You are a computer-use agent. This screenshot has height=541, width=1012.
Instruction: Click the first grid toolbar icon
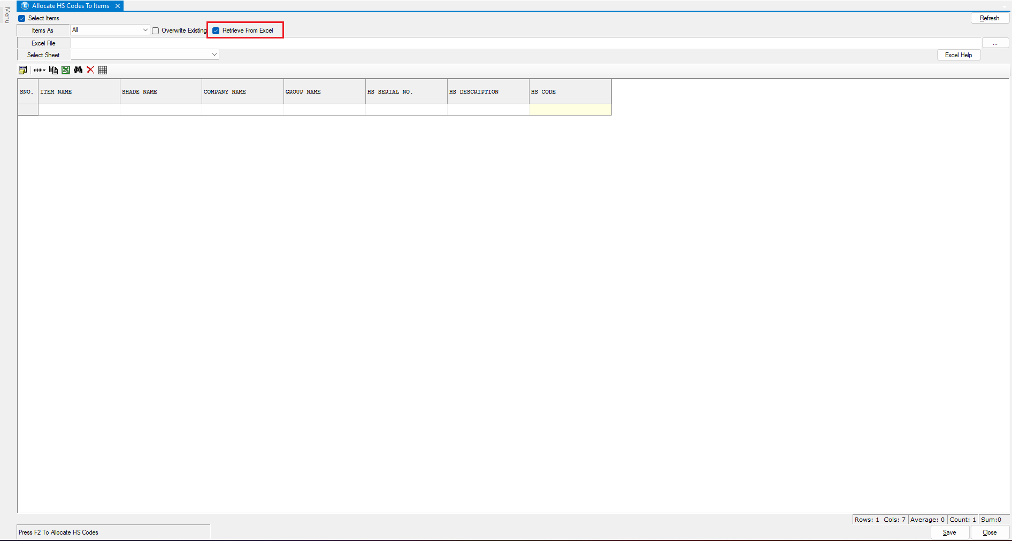[x=22, y=70]
